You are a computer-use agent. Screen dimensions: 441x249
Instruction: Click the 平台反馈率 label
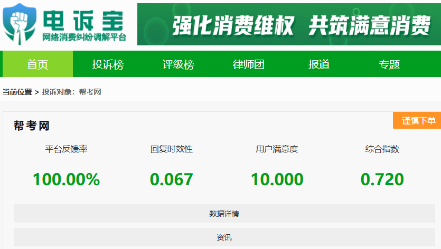(x=67, y=149)
